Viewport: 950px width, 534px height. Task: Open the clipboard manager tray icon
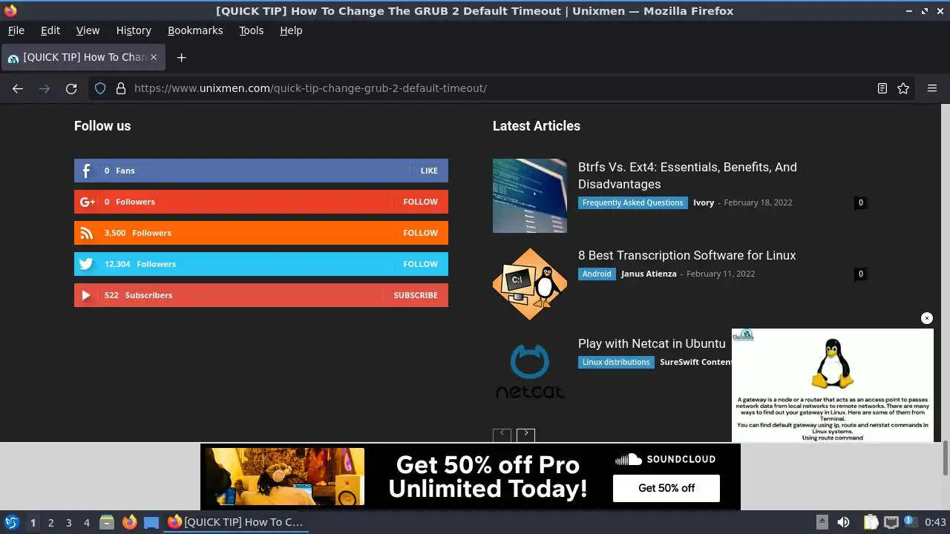point(871,522)
